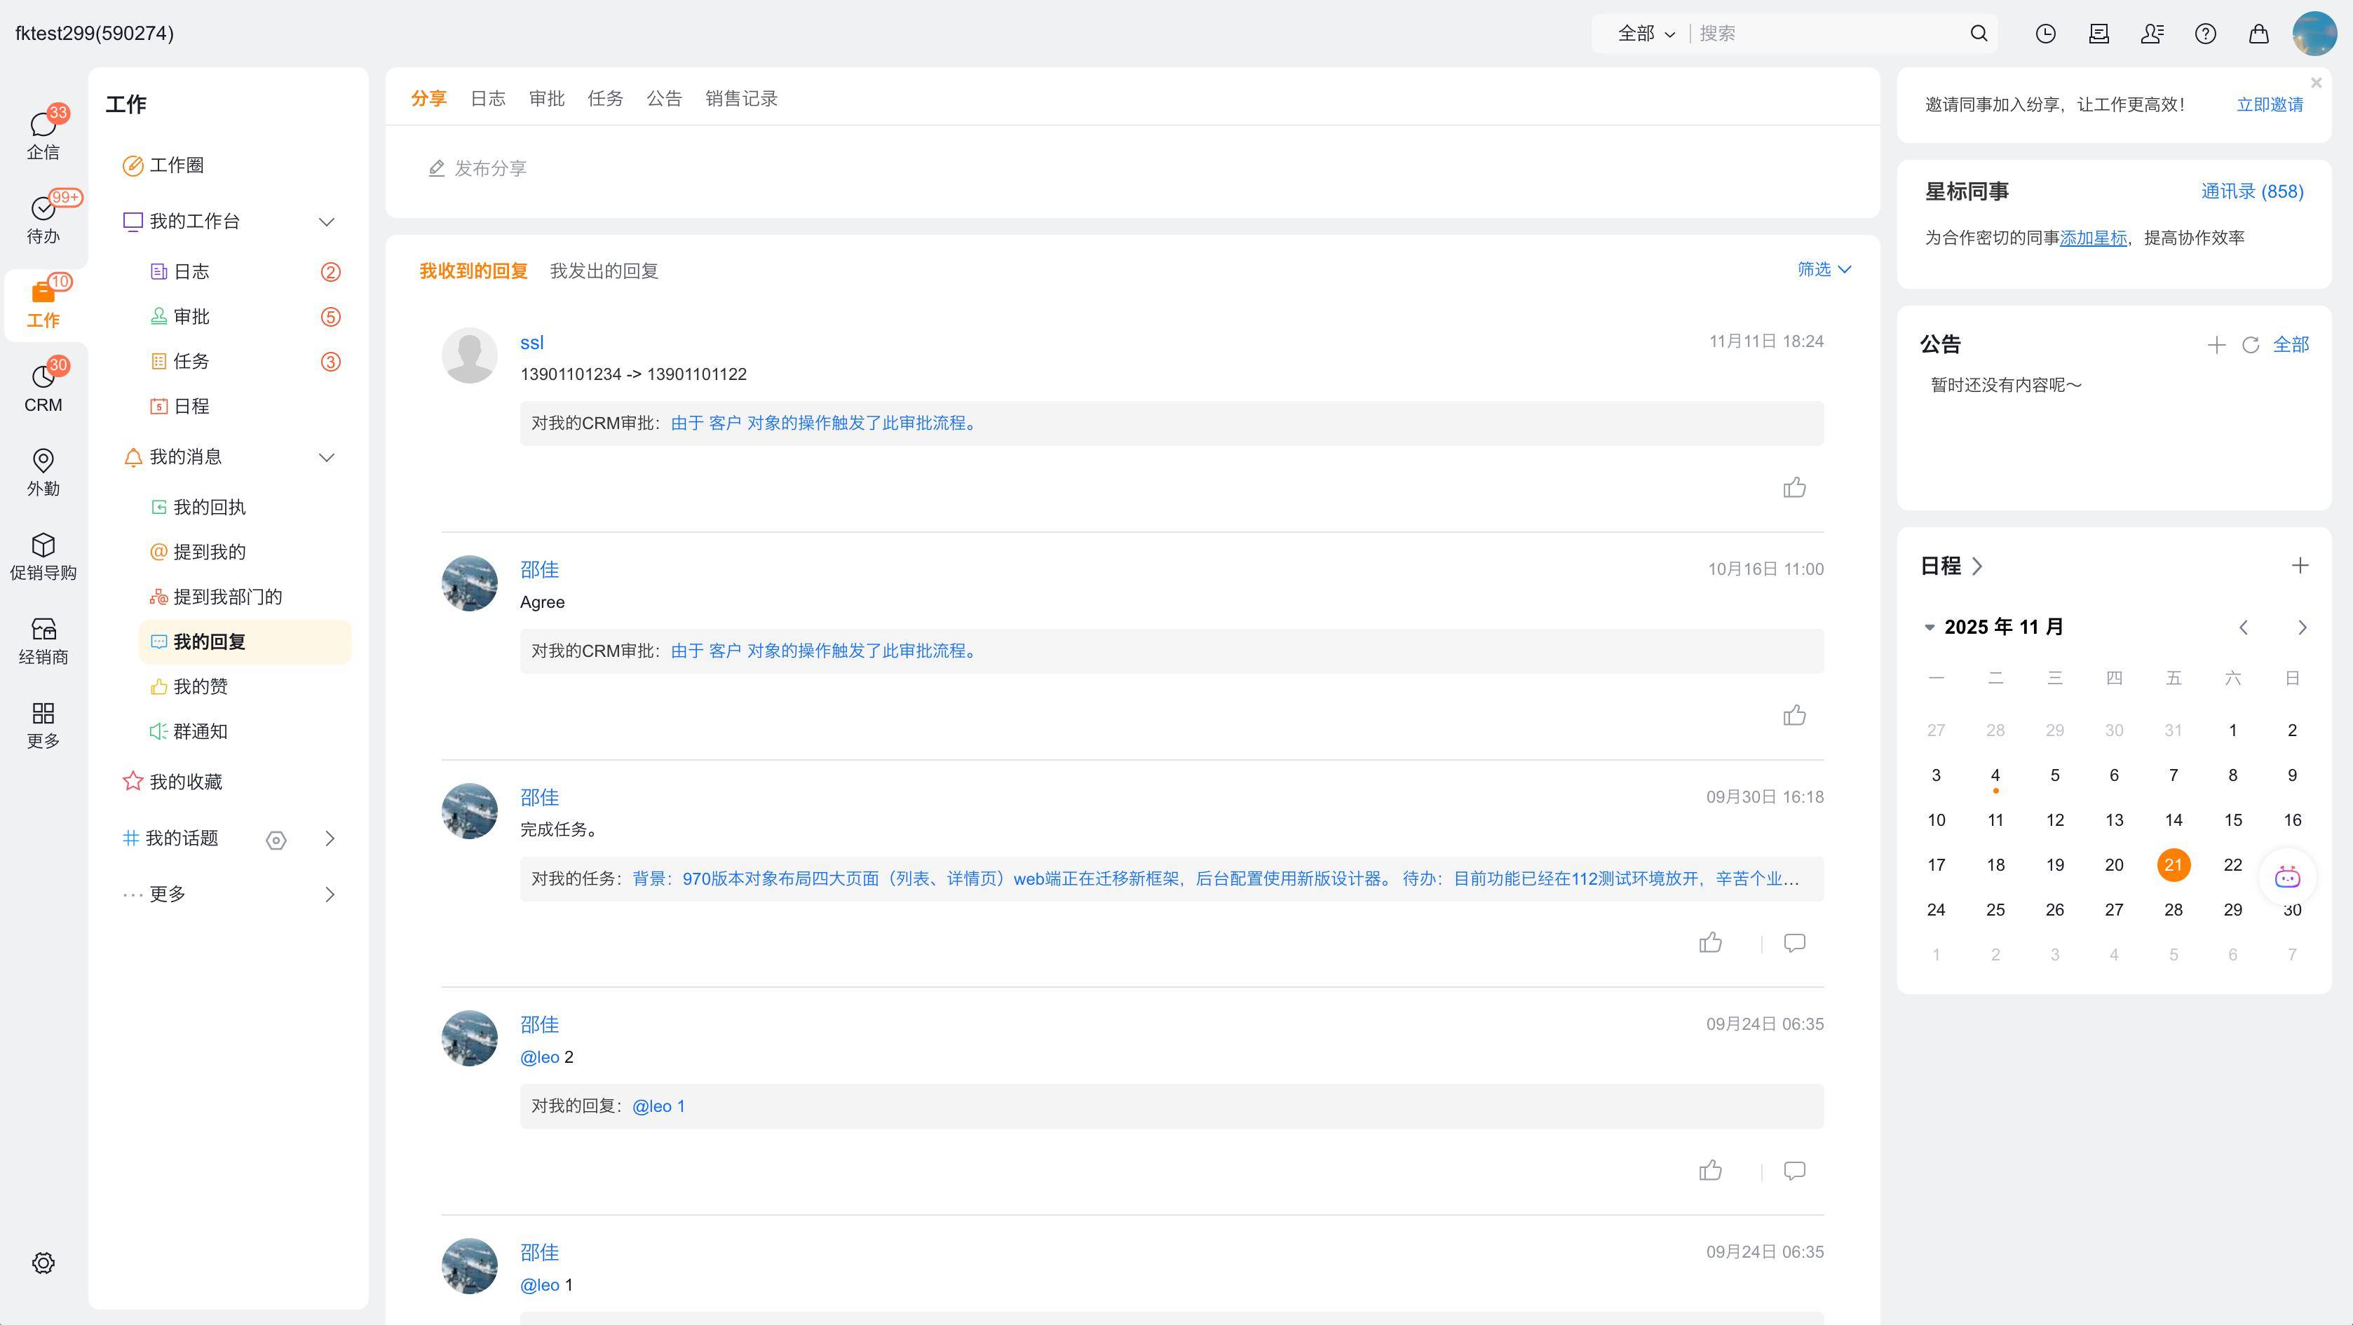Like ssl's reply with thumbs-up icon
The width and height of the screenshot is (2353, 1325).
click(1794, 488)
